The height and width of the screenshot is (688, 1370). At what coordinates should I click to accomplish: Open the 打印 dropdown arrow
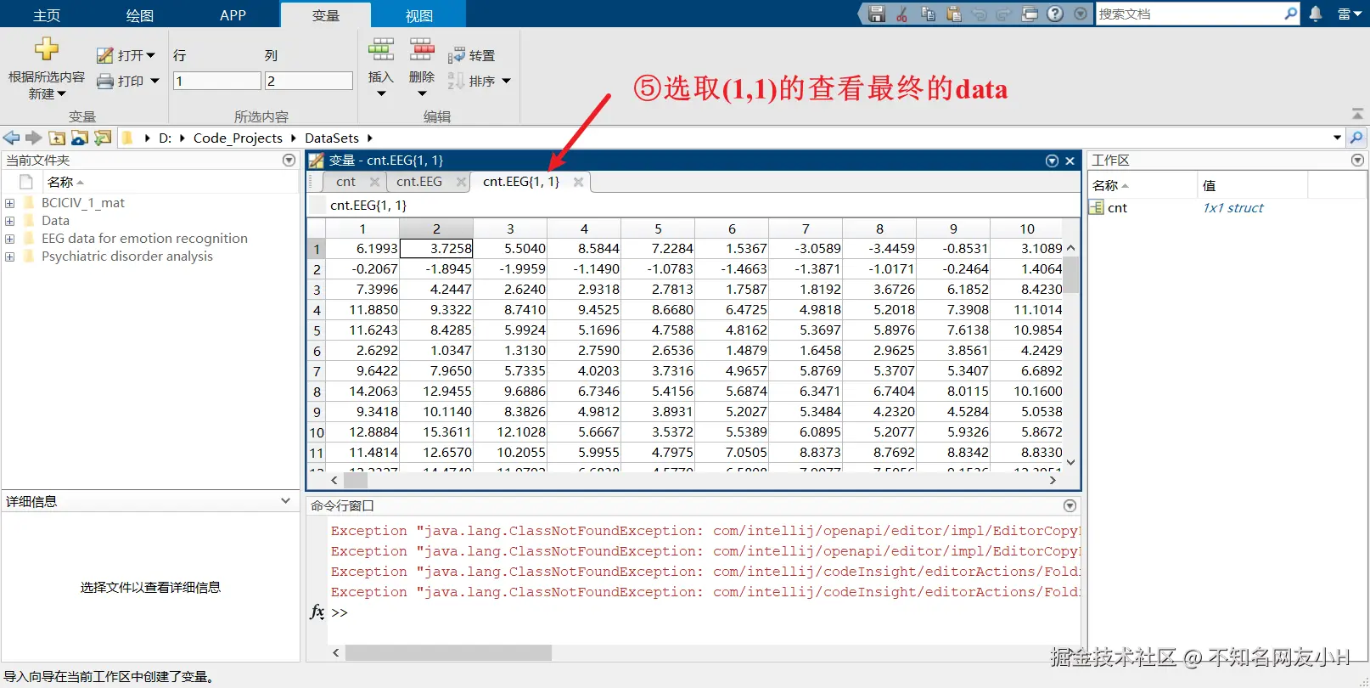click(154, 81)
